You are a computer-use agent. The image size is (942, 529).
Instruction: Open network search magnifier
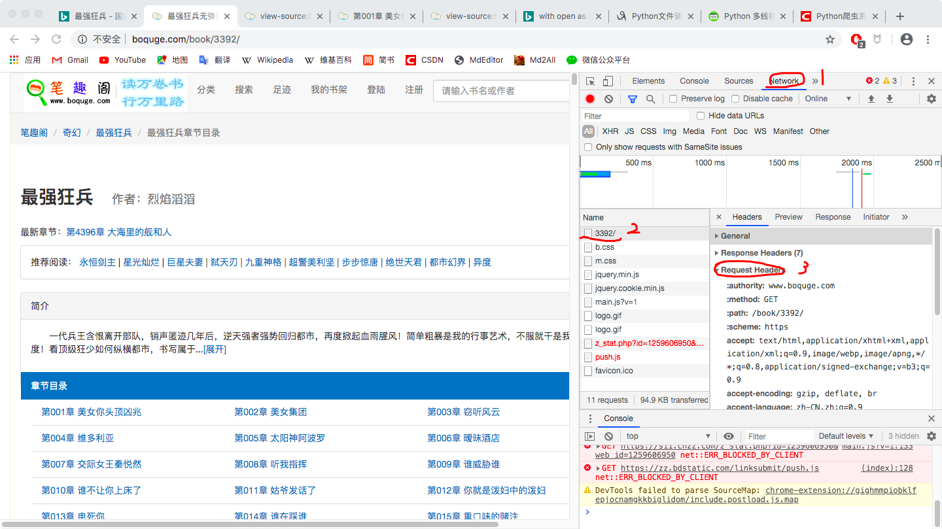tap(650, 99)
